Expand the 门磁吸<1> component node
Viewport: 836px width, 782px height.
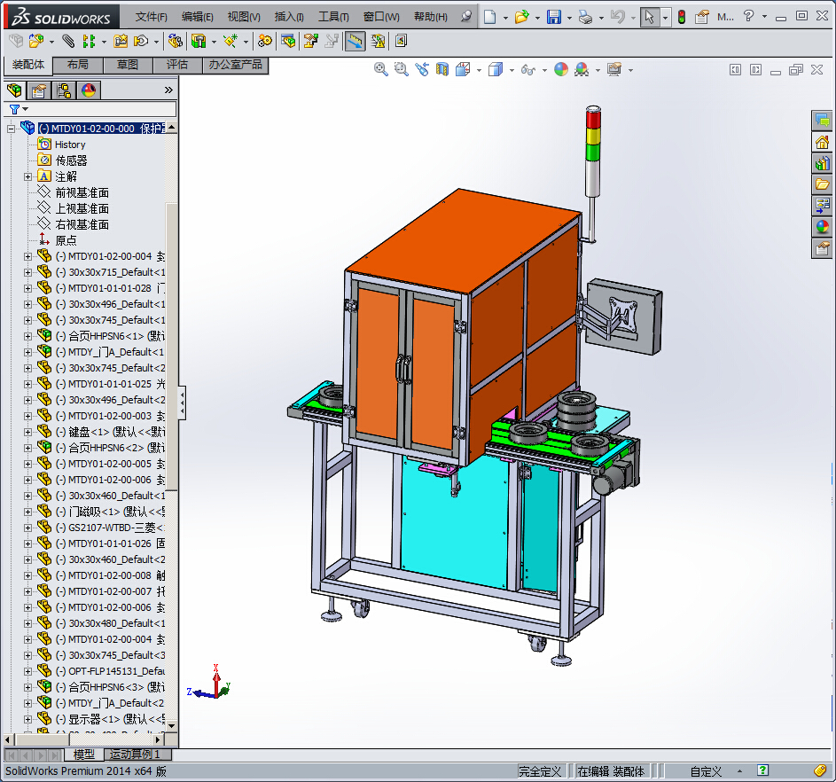(x=27, y=512)
